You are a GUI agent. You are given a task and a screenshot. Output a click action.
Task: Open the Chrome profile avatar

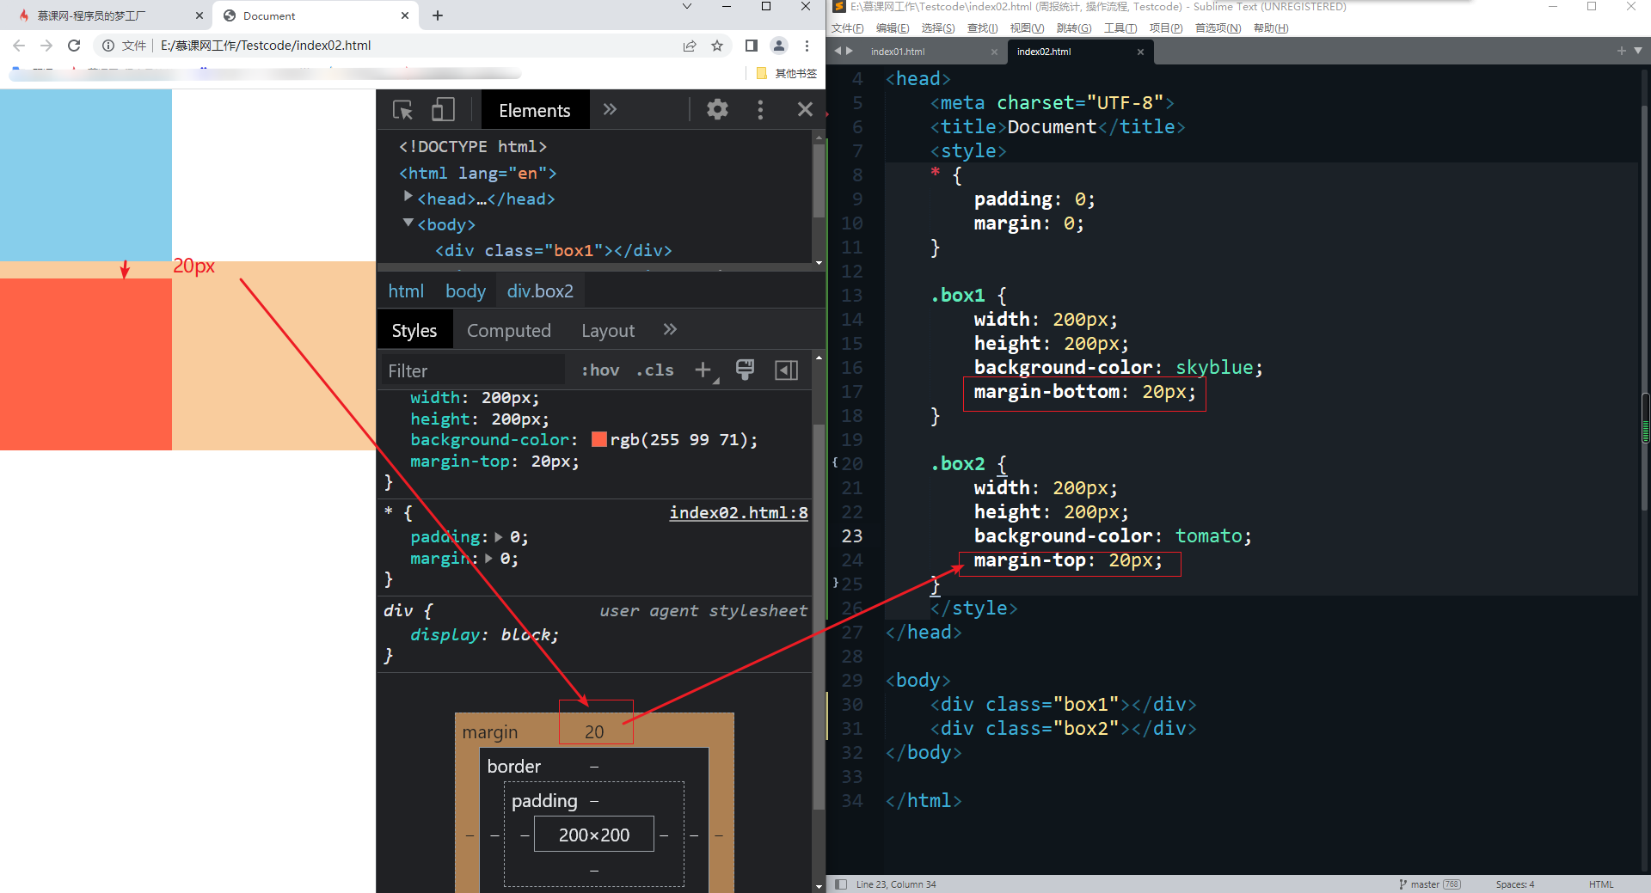point(779,46)
